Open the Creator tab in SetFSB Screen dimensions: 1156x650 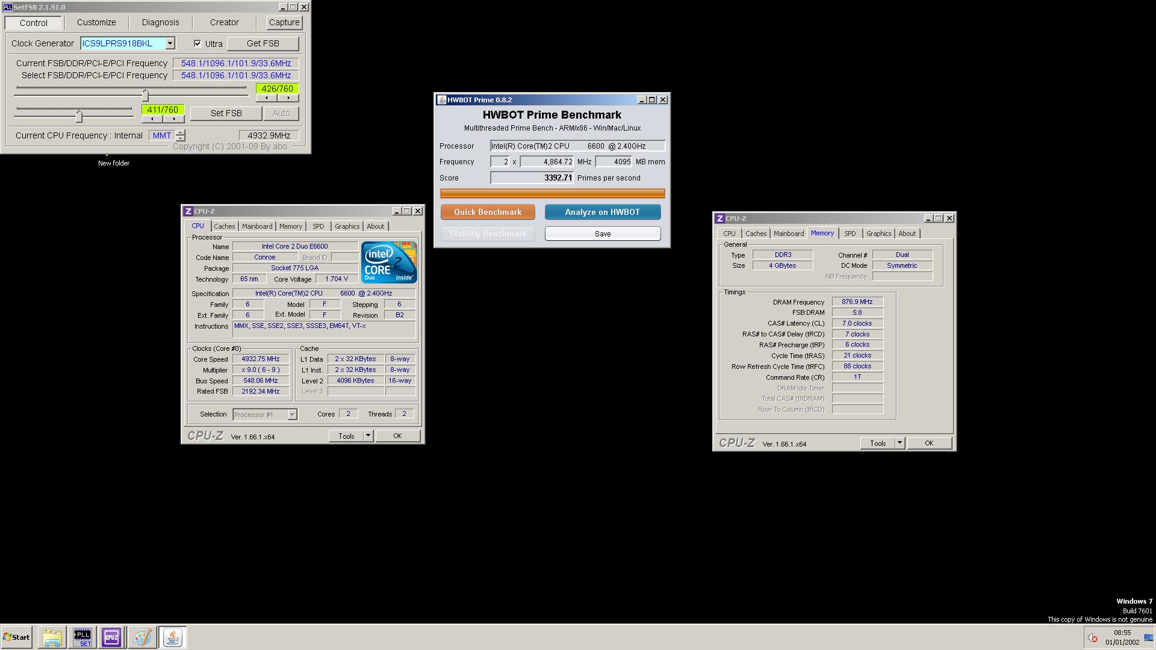coord(224,22)
